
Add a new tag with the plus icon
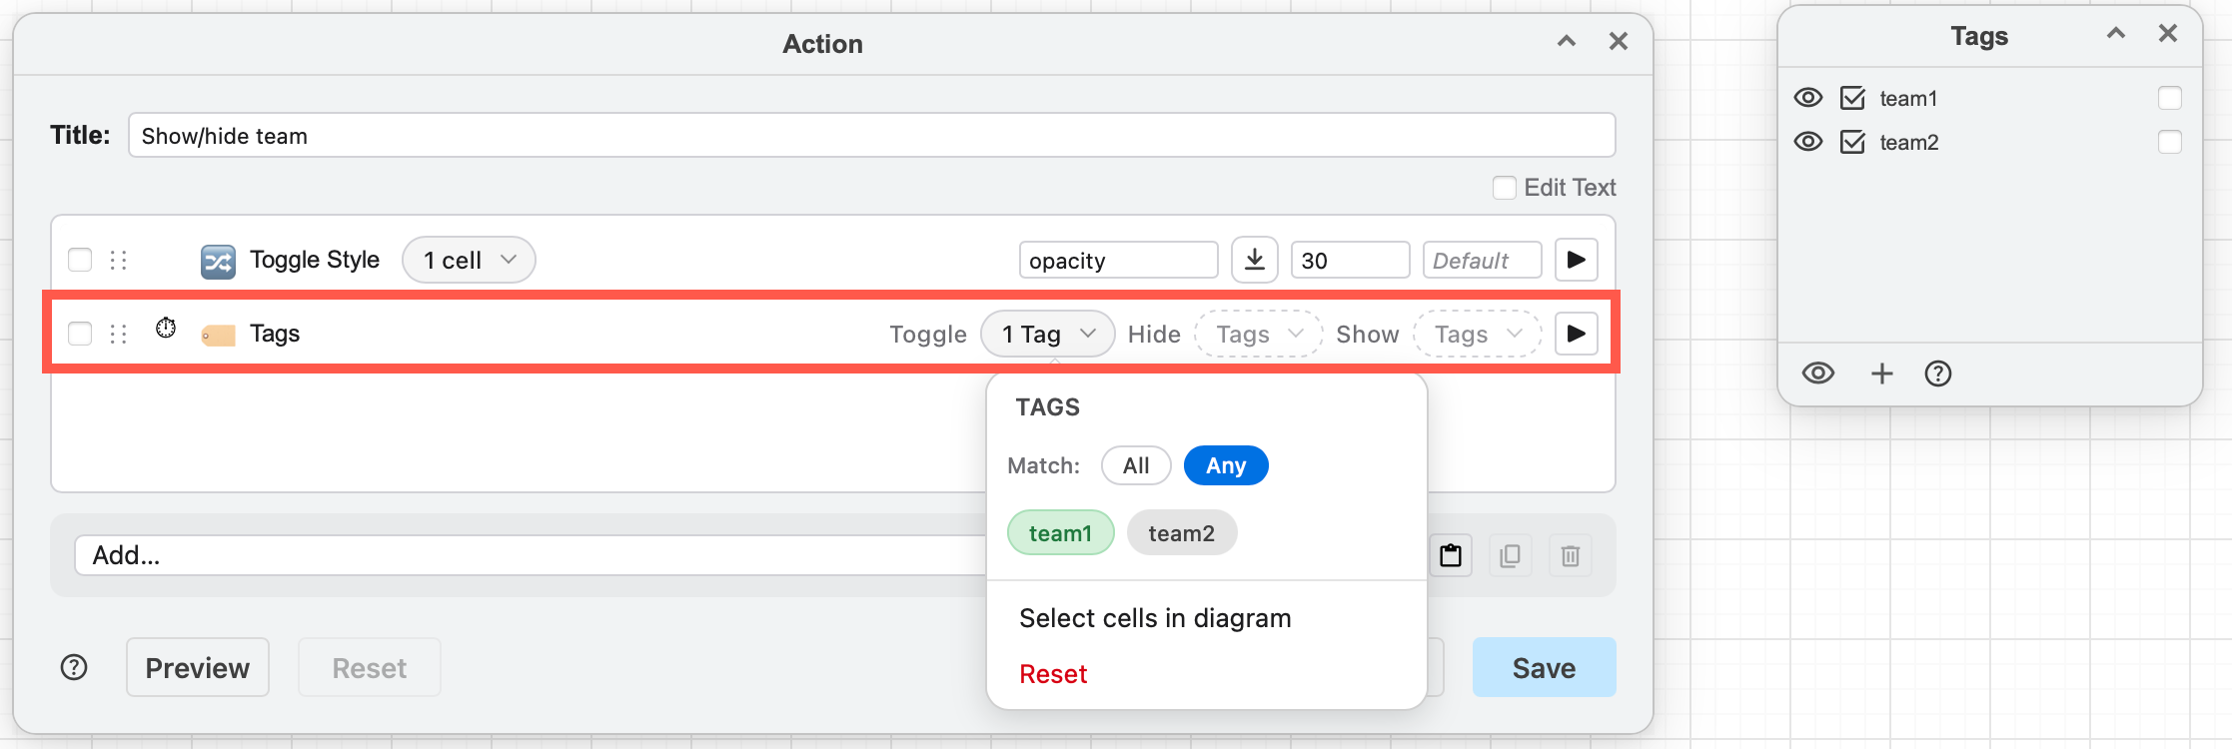click(x=1882, y=374)
